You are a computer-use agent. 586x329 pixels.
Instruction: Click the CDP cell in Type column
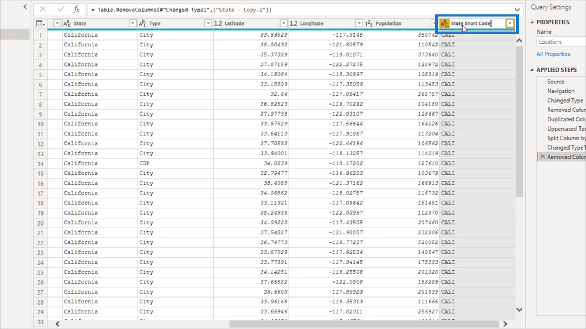[145, 163]
